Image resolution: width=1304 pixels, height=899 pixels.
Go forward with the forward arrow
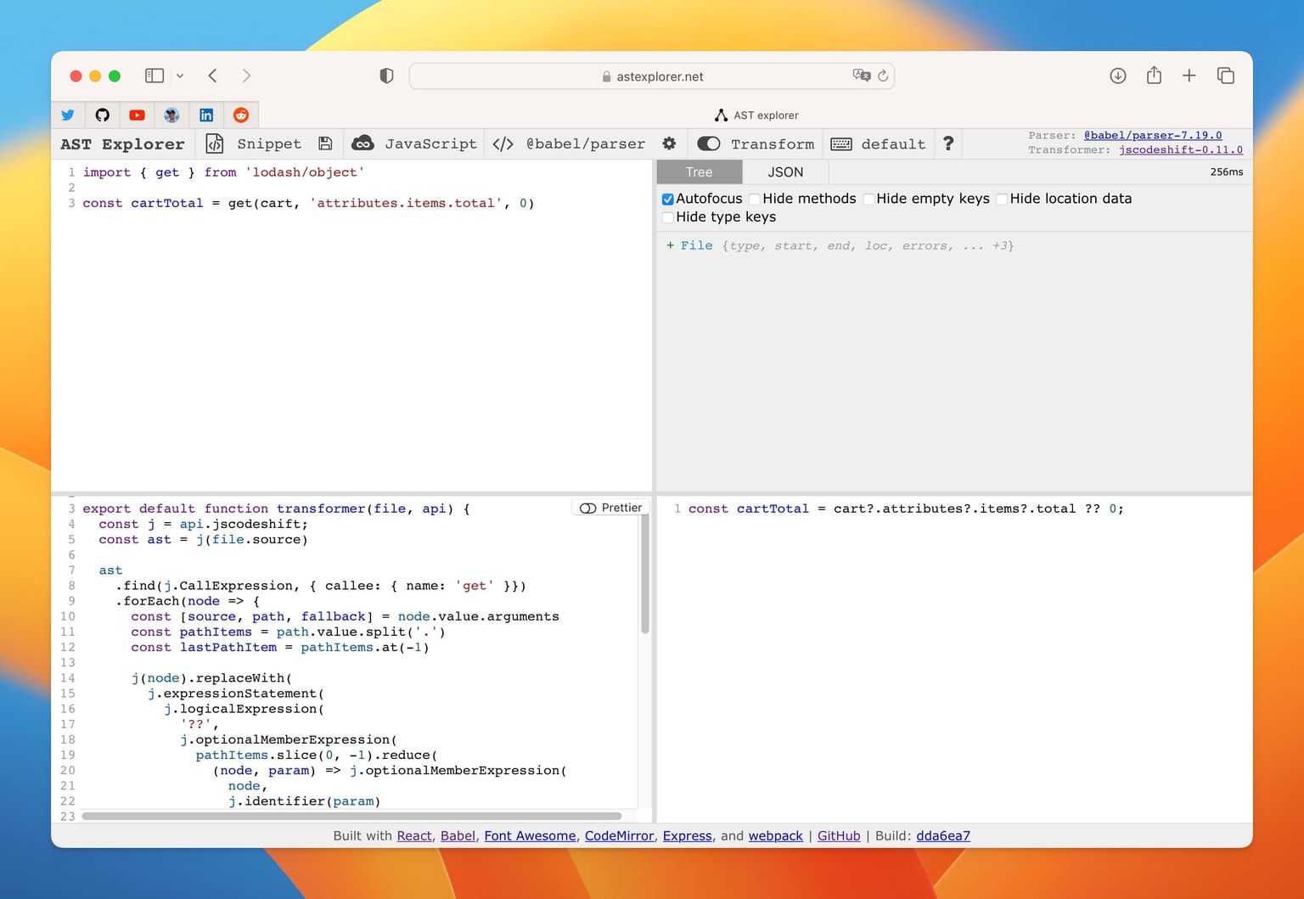tap(246, 76)
